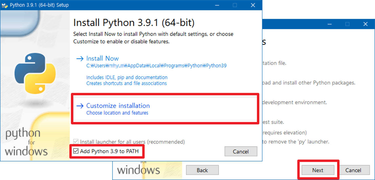Minimize the back setup window
The image size is (375, 180).
coord(329,24)
